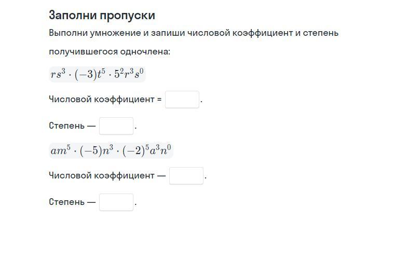The height and width of the screenshot is (276, 394).
Task: Click the first Степень — label
Action: point(72,126)
